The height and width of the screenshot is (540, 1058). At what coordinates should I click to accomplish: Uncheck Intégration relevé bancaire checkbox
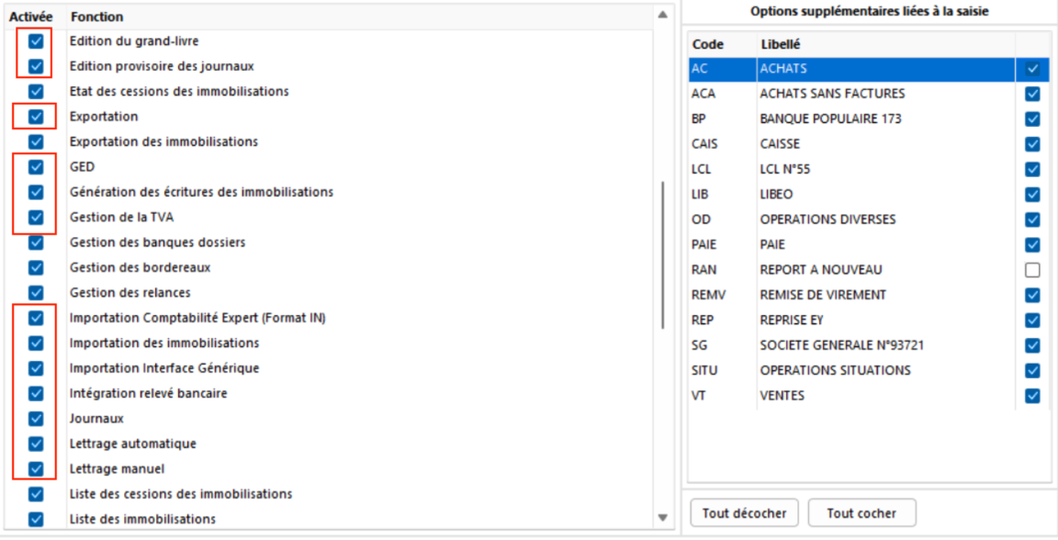tap(36, 393)
